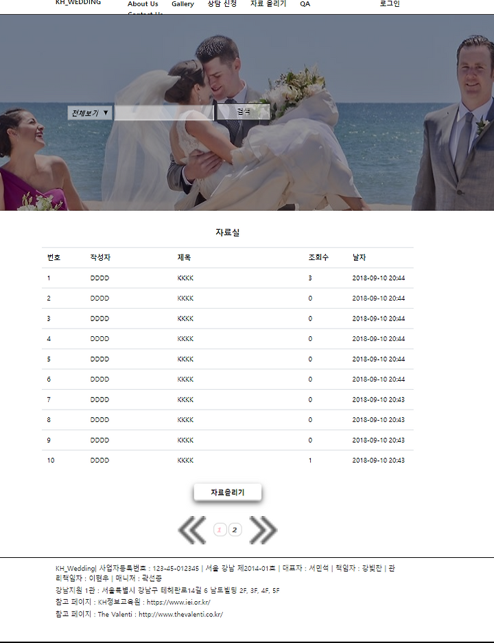Open the KKKK title in row 7
494x643 pixels.
pyautogui.click(x=185, y=399)
